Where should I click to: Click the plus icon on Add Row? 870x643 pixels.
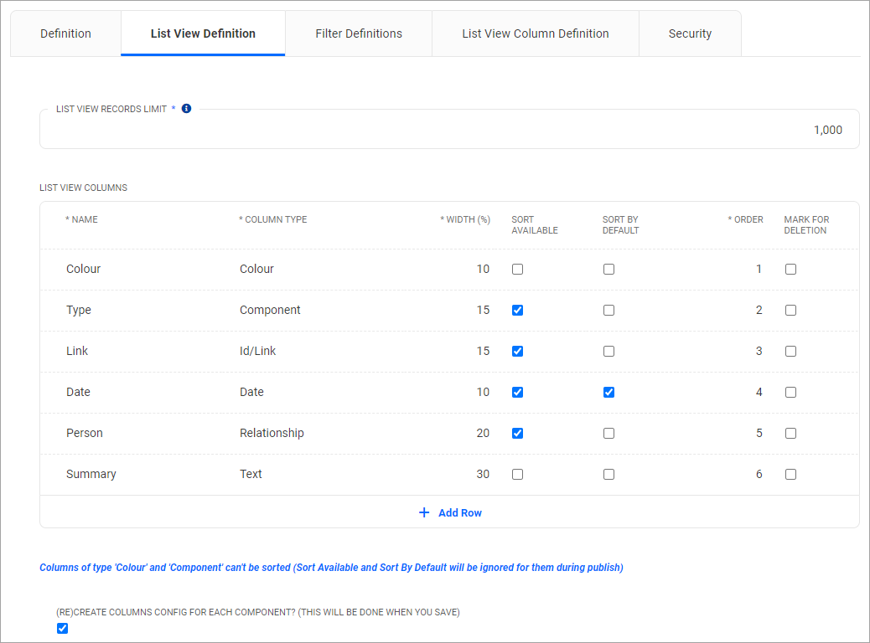(x=424, y=512)
